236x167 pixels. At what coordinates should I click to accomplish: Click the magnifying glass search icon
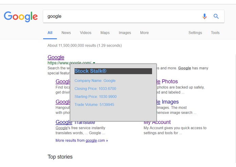coord(216,16)
